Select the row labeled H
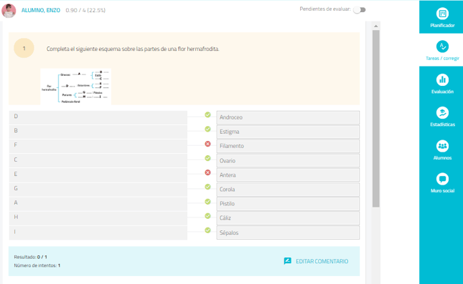 (98, 218)
